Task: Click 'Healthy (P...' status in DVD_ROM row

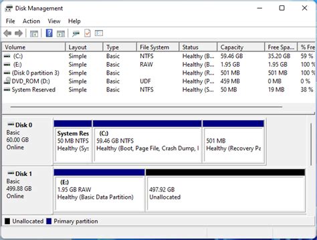Action: [198, 81]
